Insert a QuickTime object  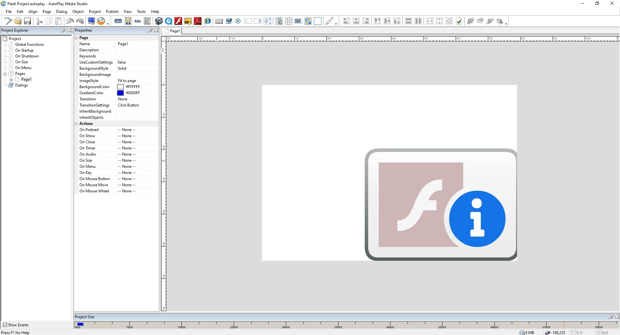(x=169, y=21)
